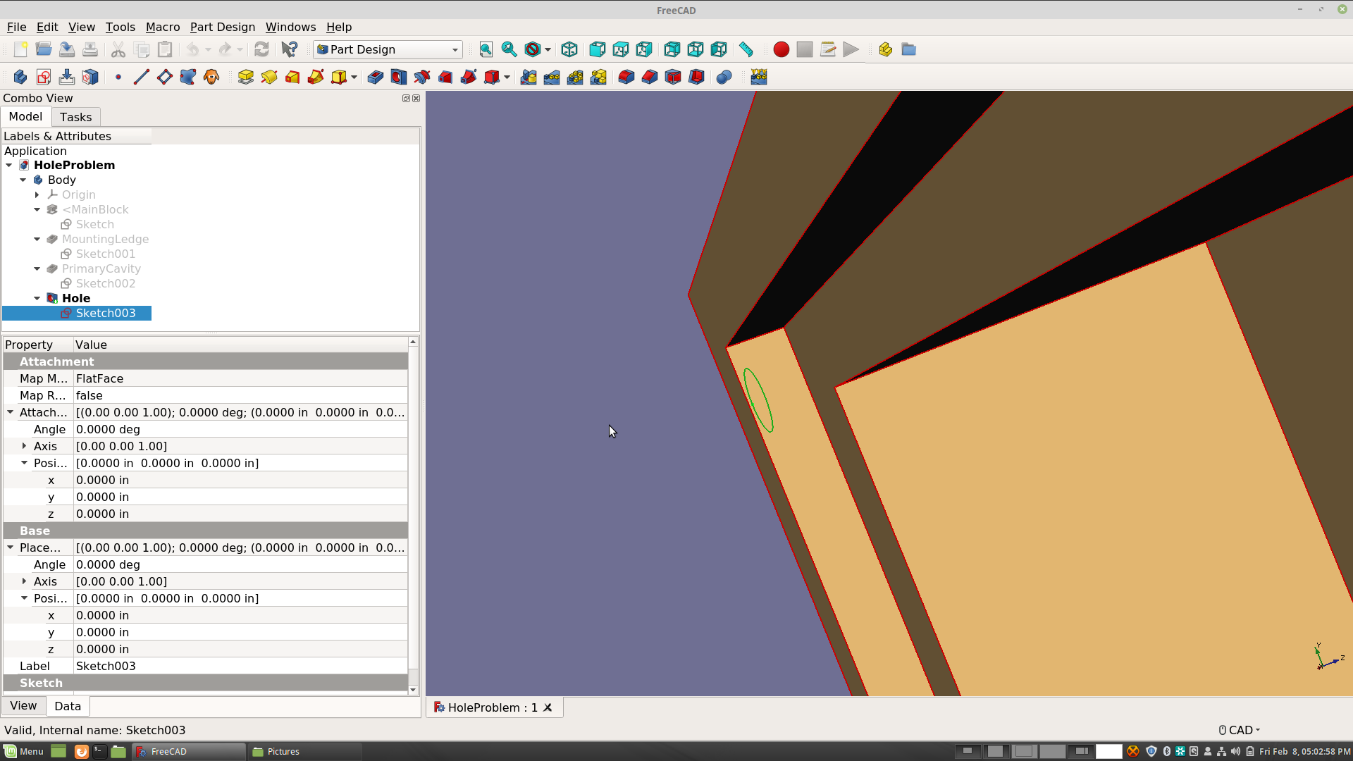Collapse the Hole tree node
The height and width of the screenshot is (761, 1353).
click(37, 298)
